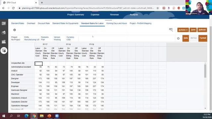The image size is (212, 119).
Task: Open PowerPoint from the taskbar
Action: 49,116
